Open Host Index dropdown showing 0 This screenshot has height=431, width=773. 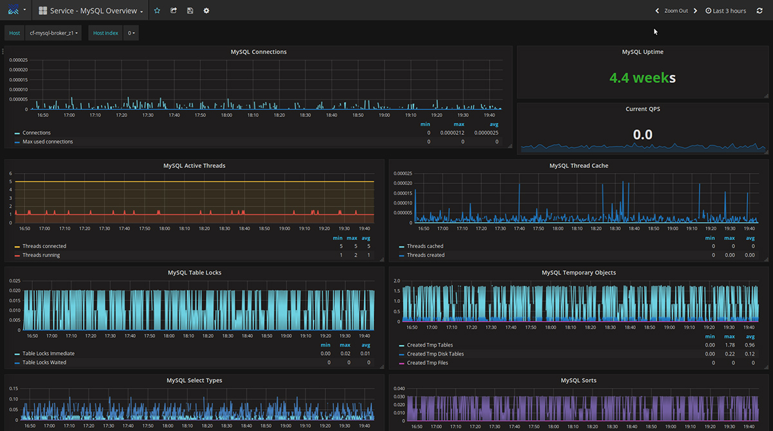pyautogui.click(x=131, y=33)
